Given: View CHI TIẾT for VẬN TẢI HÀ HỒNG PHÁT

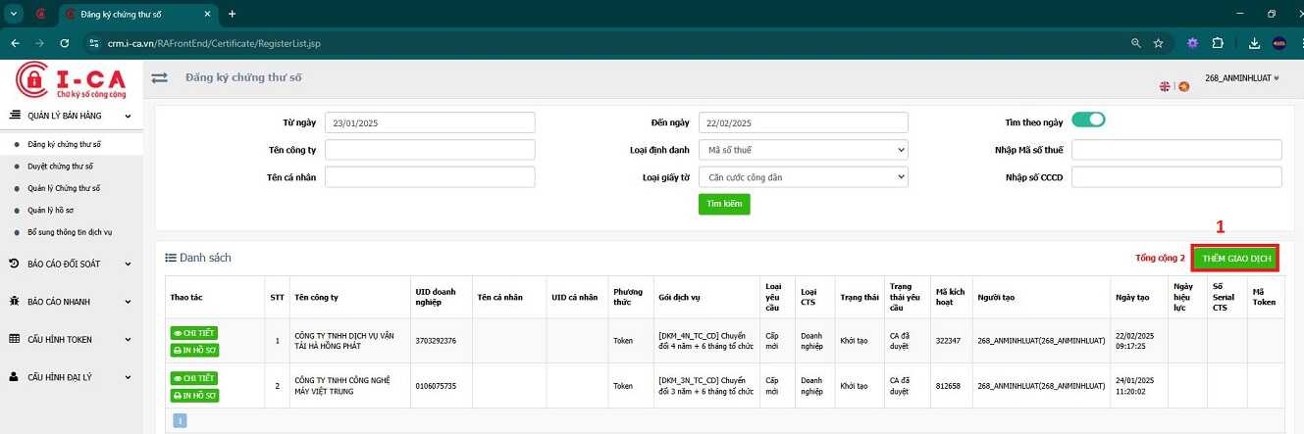Looking at the screenshot, I should coord(194,333).
